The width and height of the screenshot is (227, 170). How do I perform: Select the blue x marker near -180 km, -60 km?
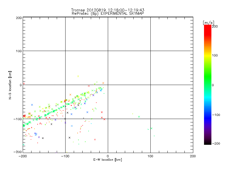pos(32,105)
